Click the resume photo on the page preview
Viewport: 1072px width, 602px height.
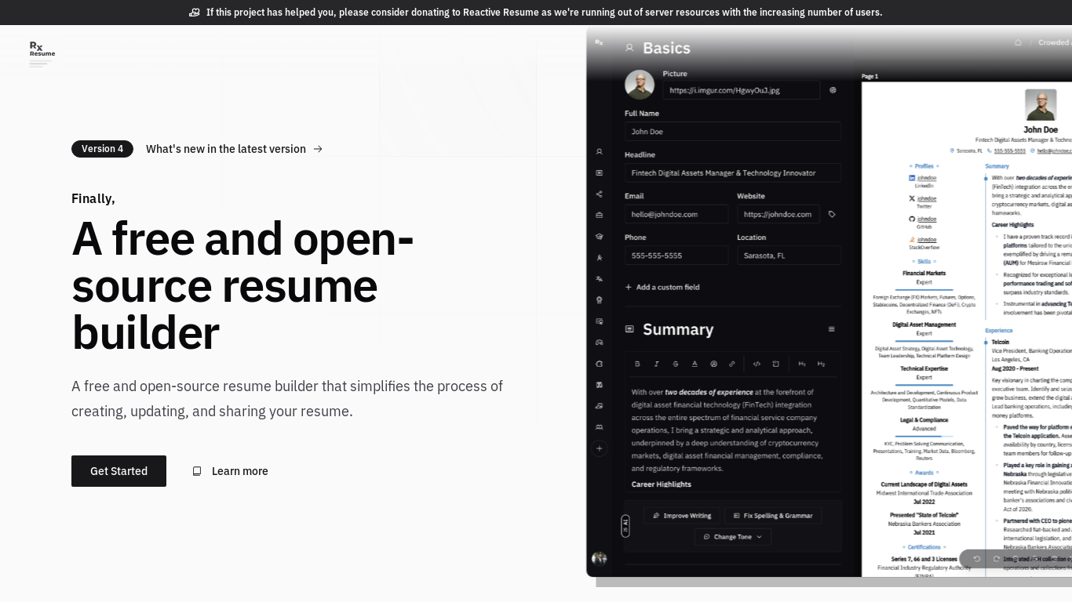point(1041,105)
